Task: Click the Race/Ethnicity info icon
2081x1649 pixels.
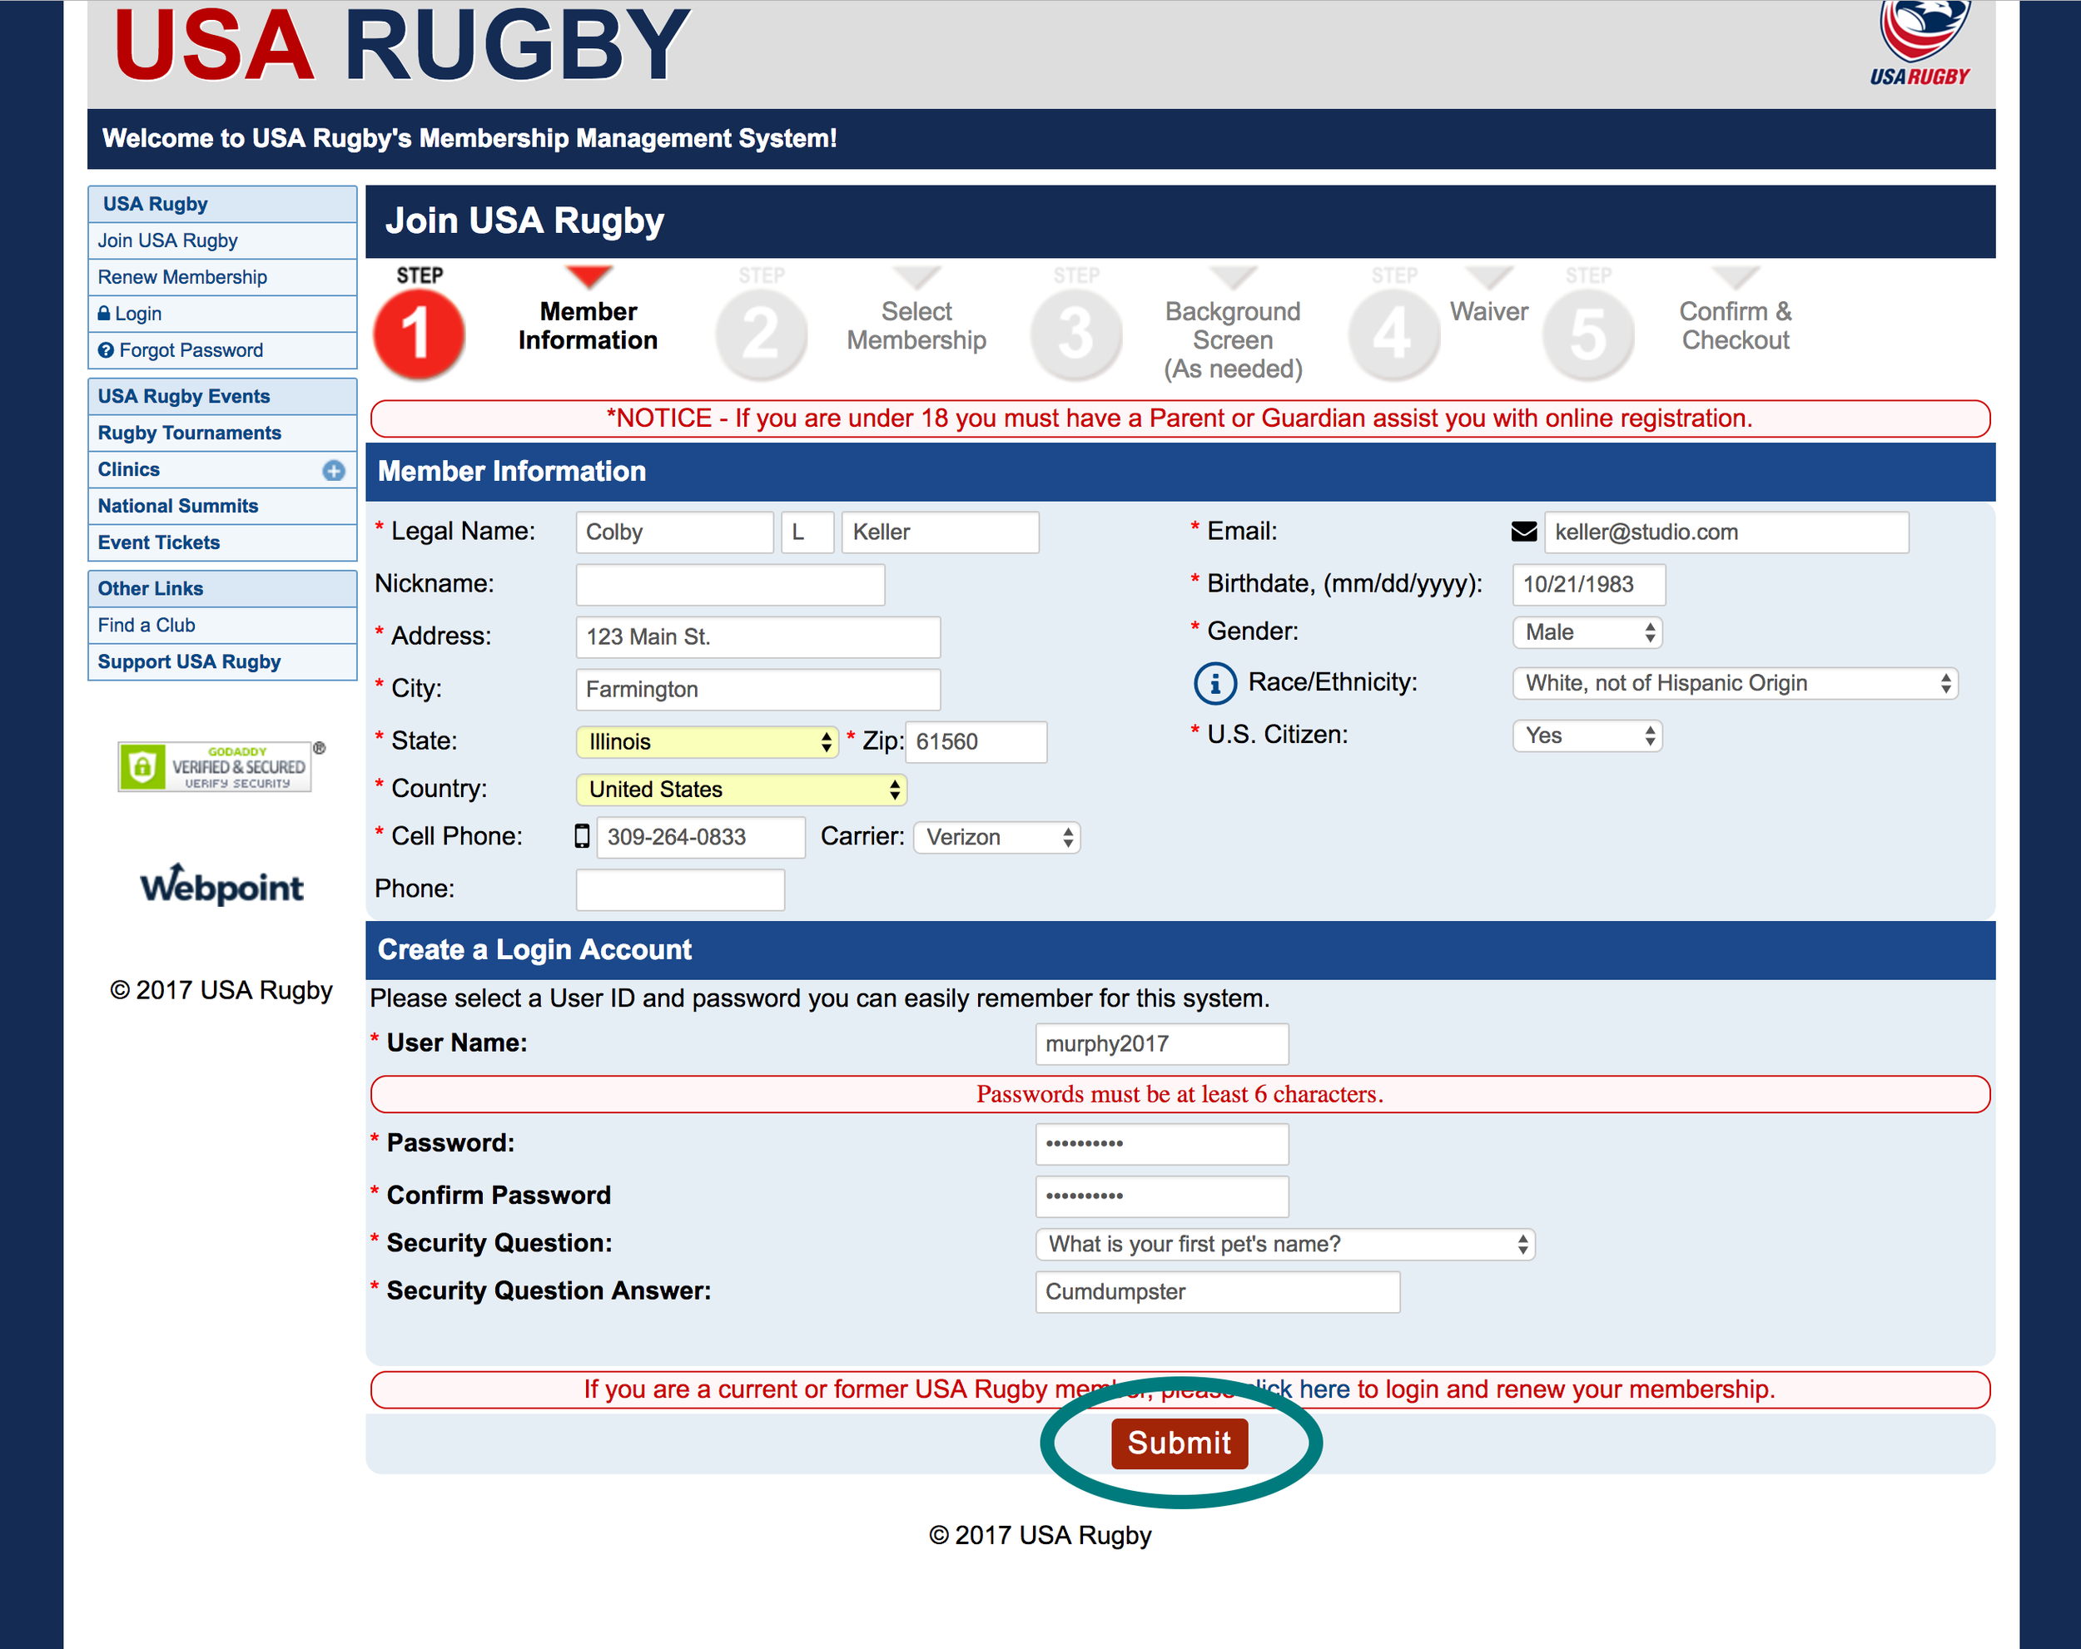Action: [x=1215, y=683]
